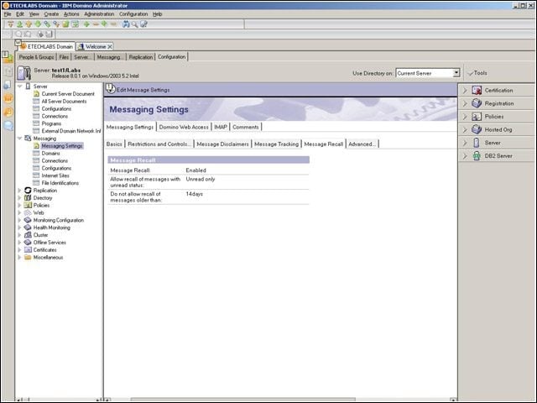Viewport: 537px width, 403px height.
Task: Click the Web globe icon in tree
Action: (x=28, y=212)
